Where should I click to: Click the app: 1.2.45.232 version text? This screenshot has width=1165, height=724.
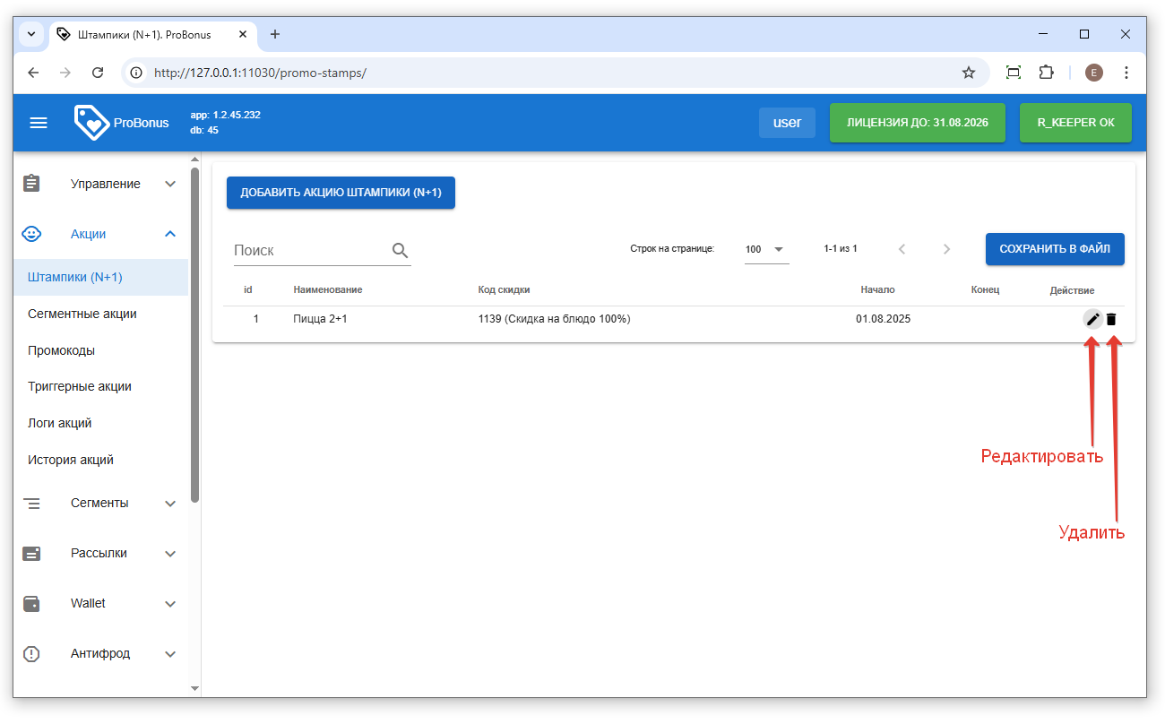226,115
